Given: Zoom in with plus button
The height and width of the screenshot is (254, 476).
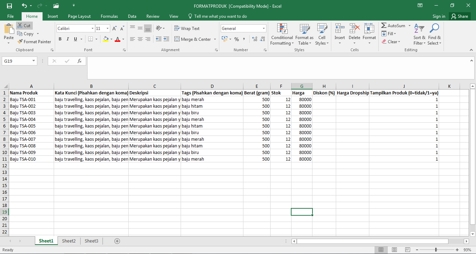Looking at the screenshot, I should (x=457, y=250).
